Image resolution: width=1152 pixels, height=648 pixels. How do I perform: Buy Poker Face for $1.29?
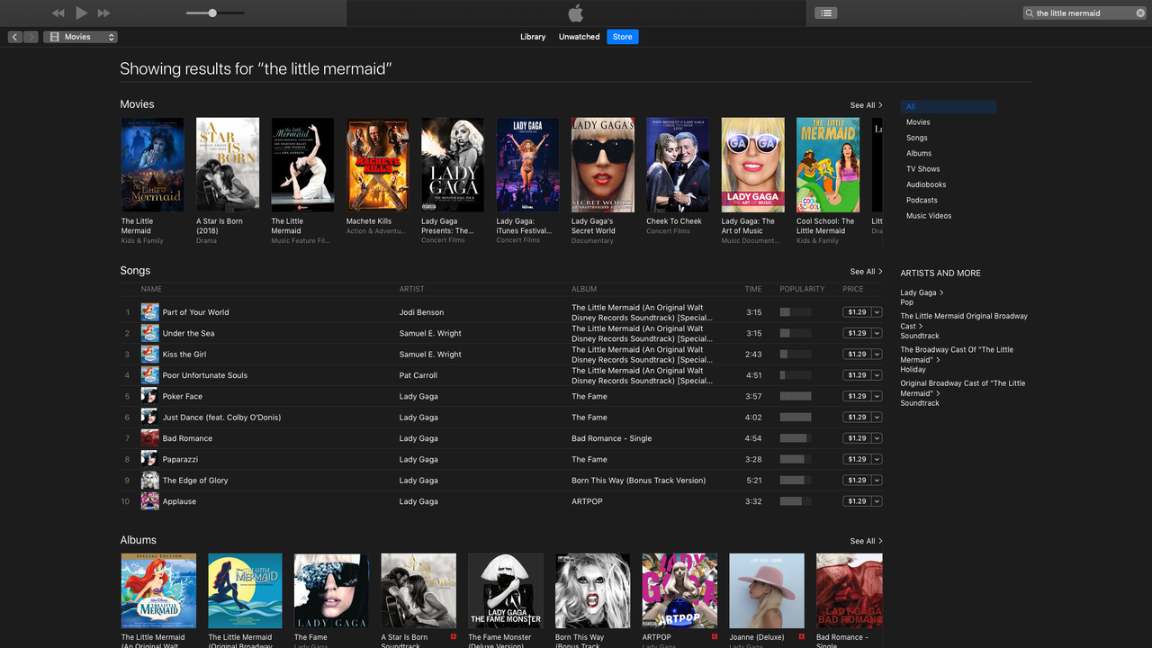[857, 396]
